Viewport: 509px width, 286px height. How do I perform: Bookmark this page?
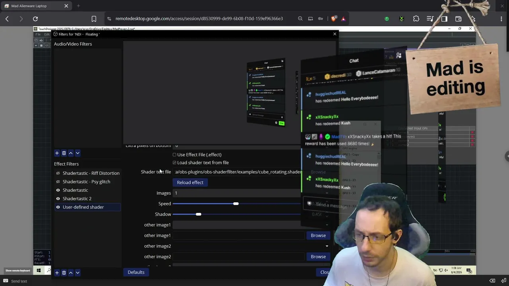(x=94, y=19)
